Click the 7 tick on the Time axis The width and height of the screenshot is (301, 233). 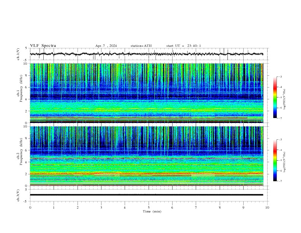(x=196, y=207)
